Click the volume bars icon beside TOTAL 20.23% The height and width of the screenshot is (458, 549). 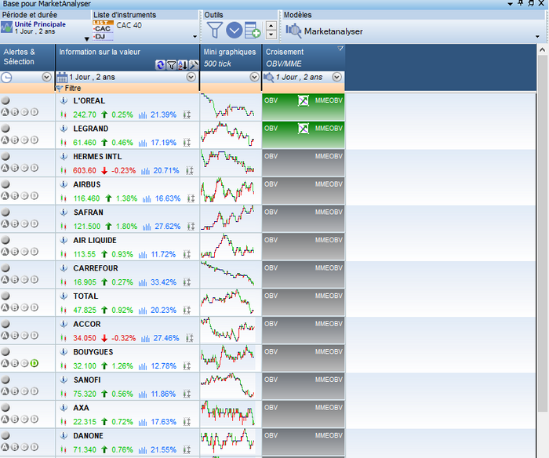coord(143,311)
